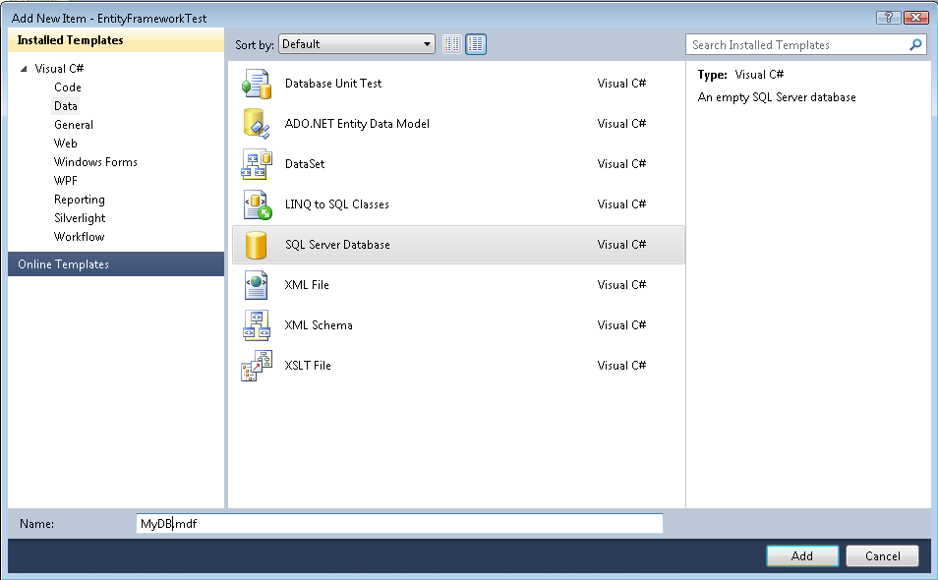Click the Search Installed Templates box
938x580 pixels.
796,45
